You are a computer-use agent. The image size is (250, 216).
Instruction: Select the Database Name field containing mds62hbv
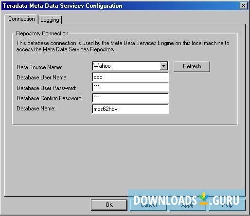pyautogui.click(x=130, y=109)
